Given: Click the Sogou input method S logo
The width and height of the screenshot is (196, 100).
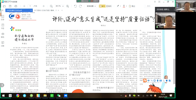Looking at the screenshot, I should [145, 81].
